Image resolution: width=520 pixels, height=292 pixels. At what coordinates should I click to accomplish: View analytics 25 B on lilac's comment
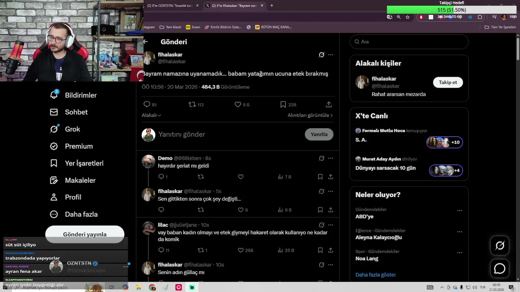tap(286, 250)
